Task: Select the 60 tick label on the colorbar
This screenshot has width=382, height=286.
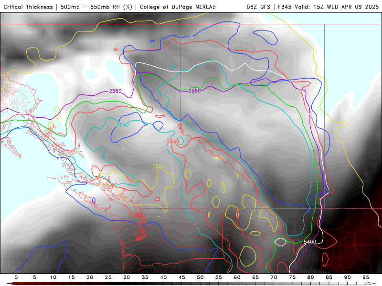Action: 237,277
